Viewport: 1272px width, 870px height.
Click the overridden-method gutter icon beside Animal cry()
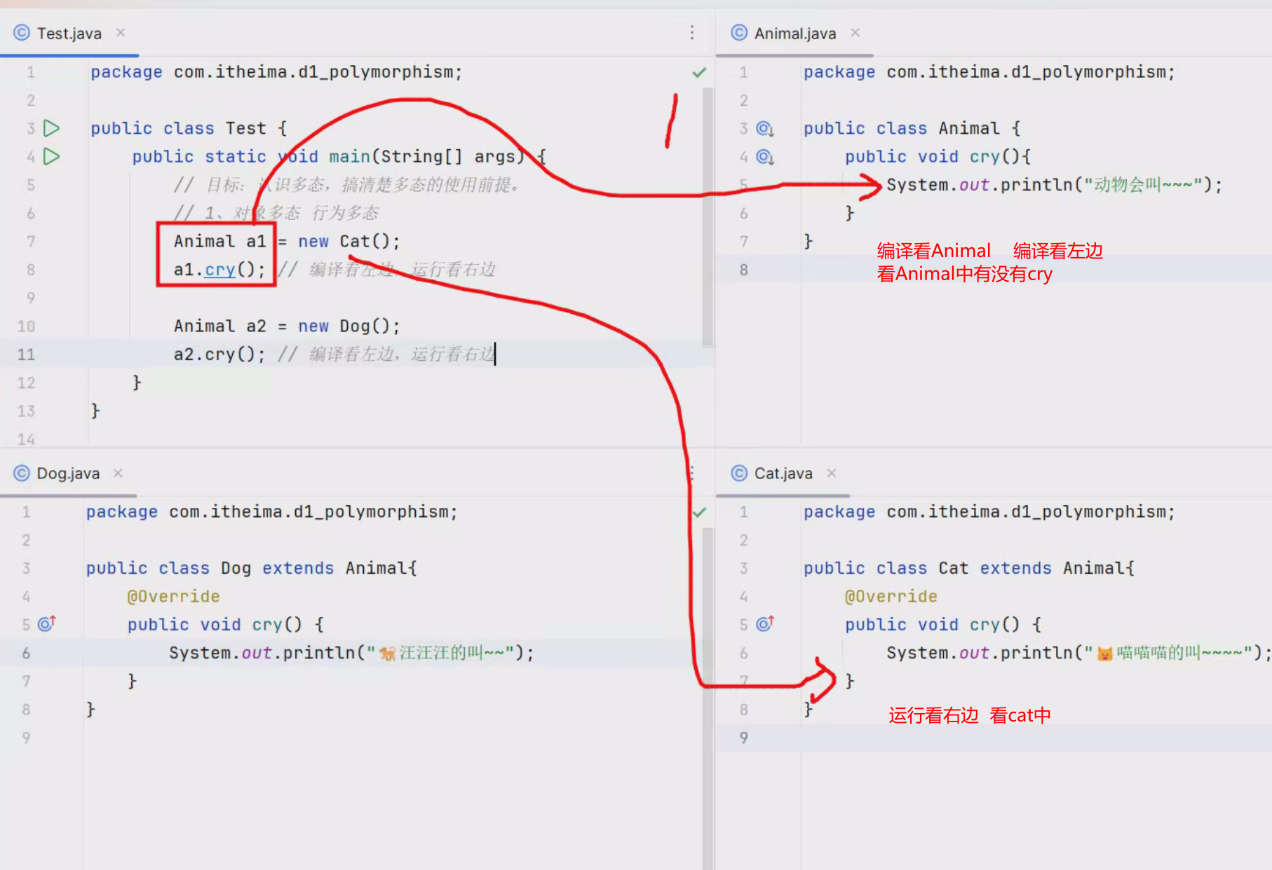tap(764, 157)
